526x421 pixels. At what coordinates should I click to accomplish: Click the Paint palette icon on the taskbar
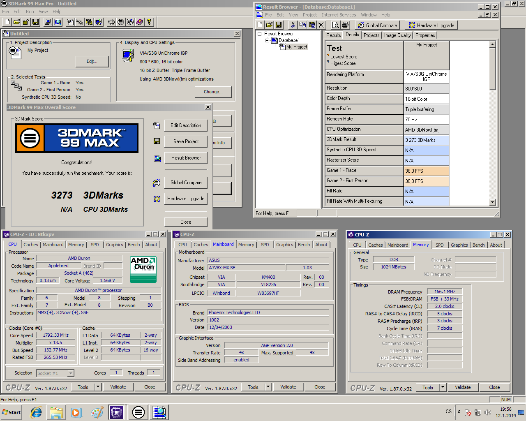(x=97, y=412)
